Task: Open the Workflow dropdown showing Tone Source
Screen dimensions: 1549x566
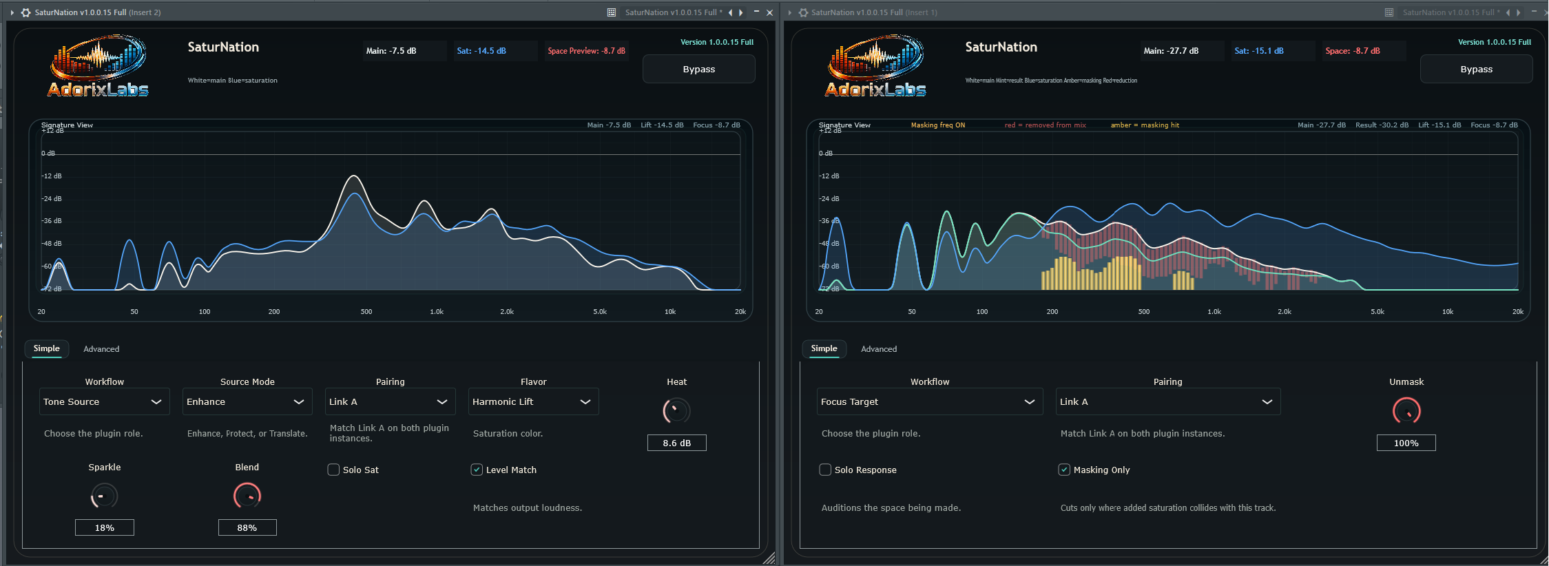Action: (104, 401)
